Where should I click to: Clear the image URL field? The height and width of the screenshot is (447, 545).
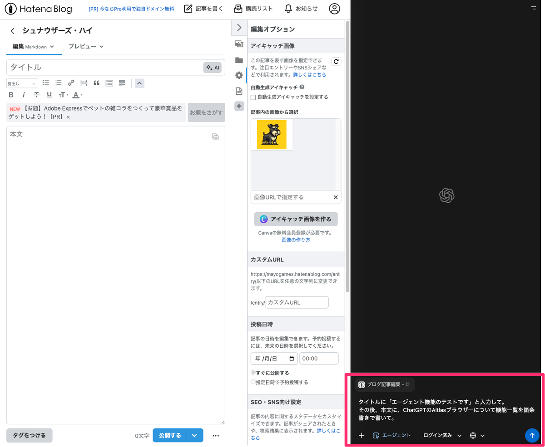tap(336, 197)
